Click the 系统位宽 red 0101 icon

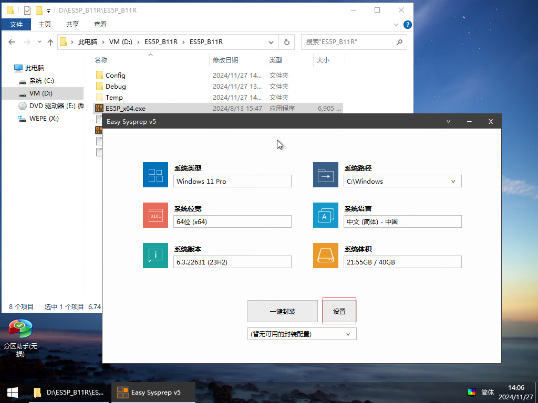pyautogui.click(x=156, y=215)
